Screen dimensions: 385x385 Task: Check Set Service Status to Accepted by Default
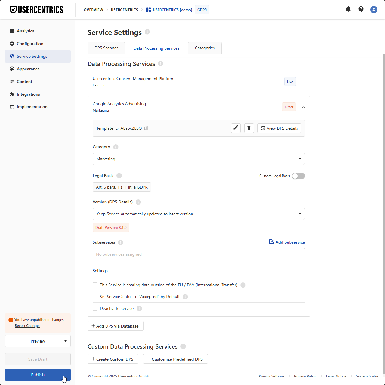[95, 297]
